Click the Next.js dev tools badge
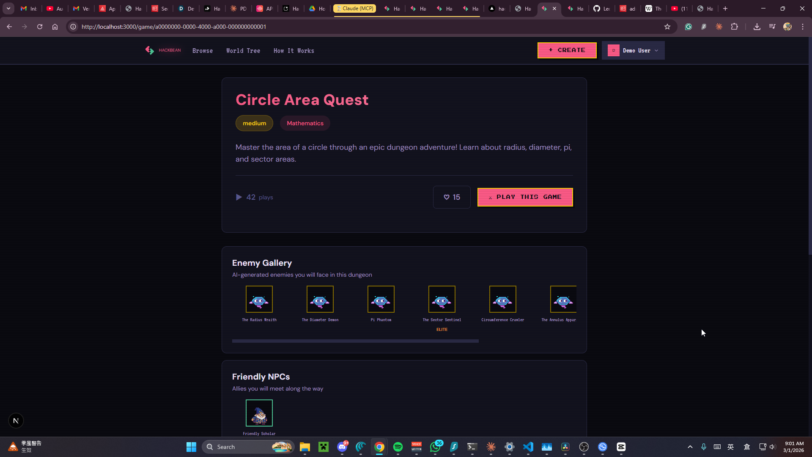The width and height of the screenshot is (812, 457). click(x=16, y=421)
